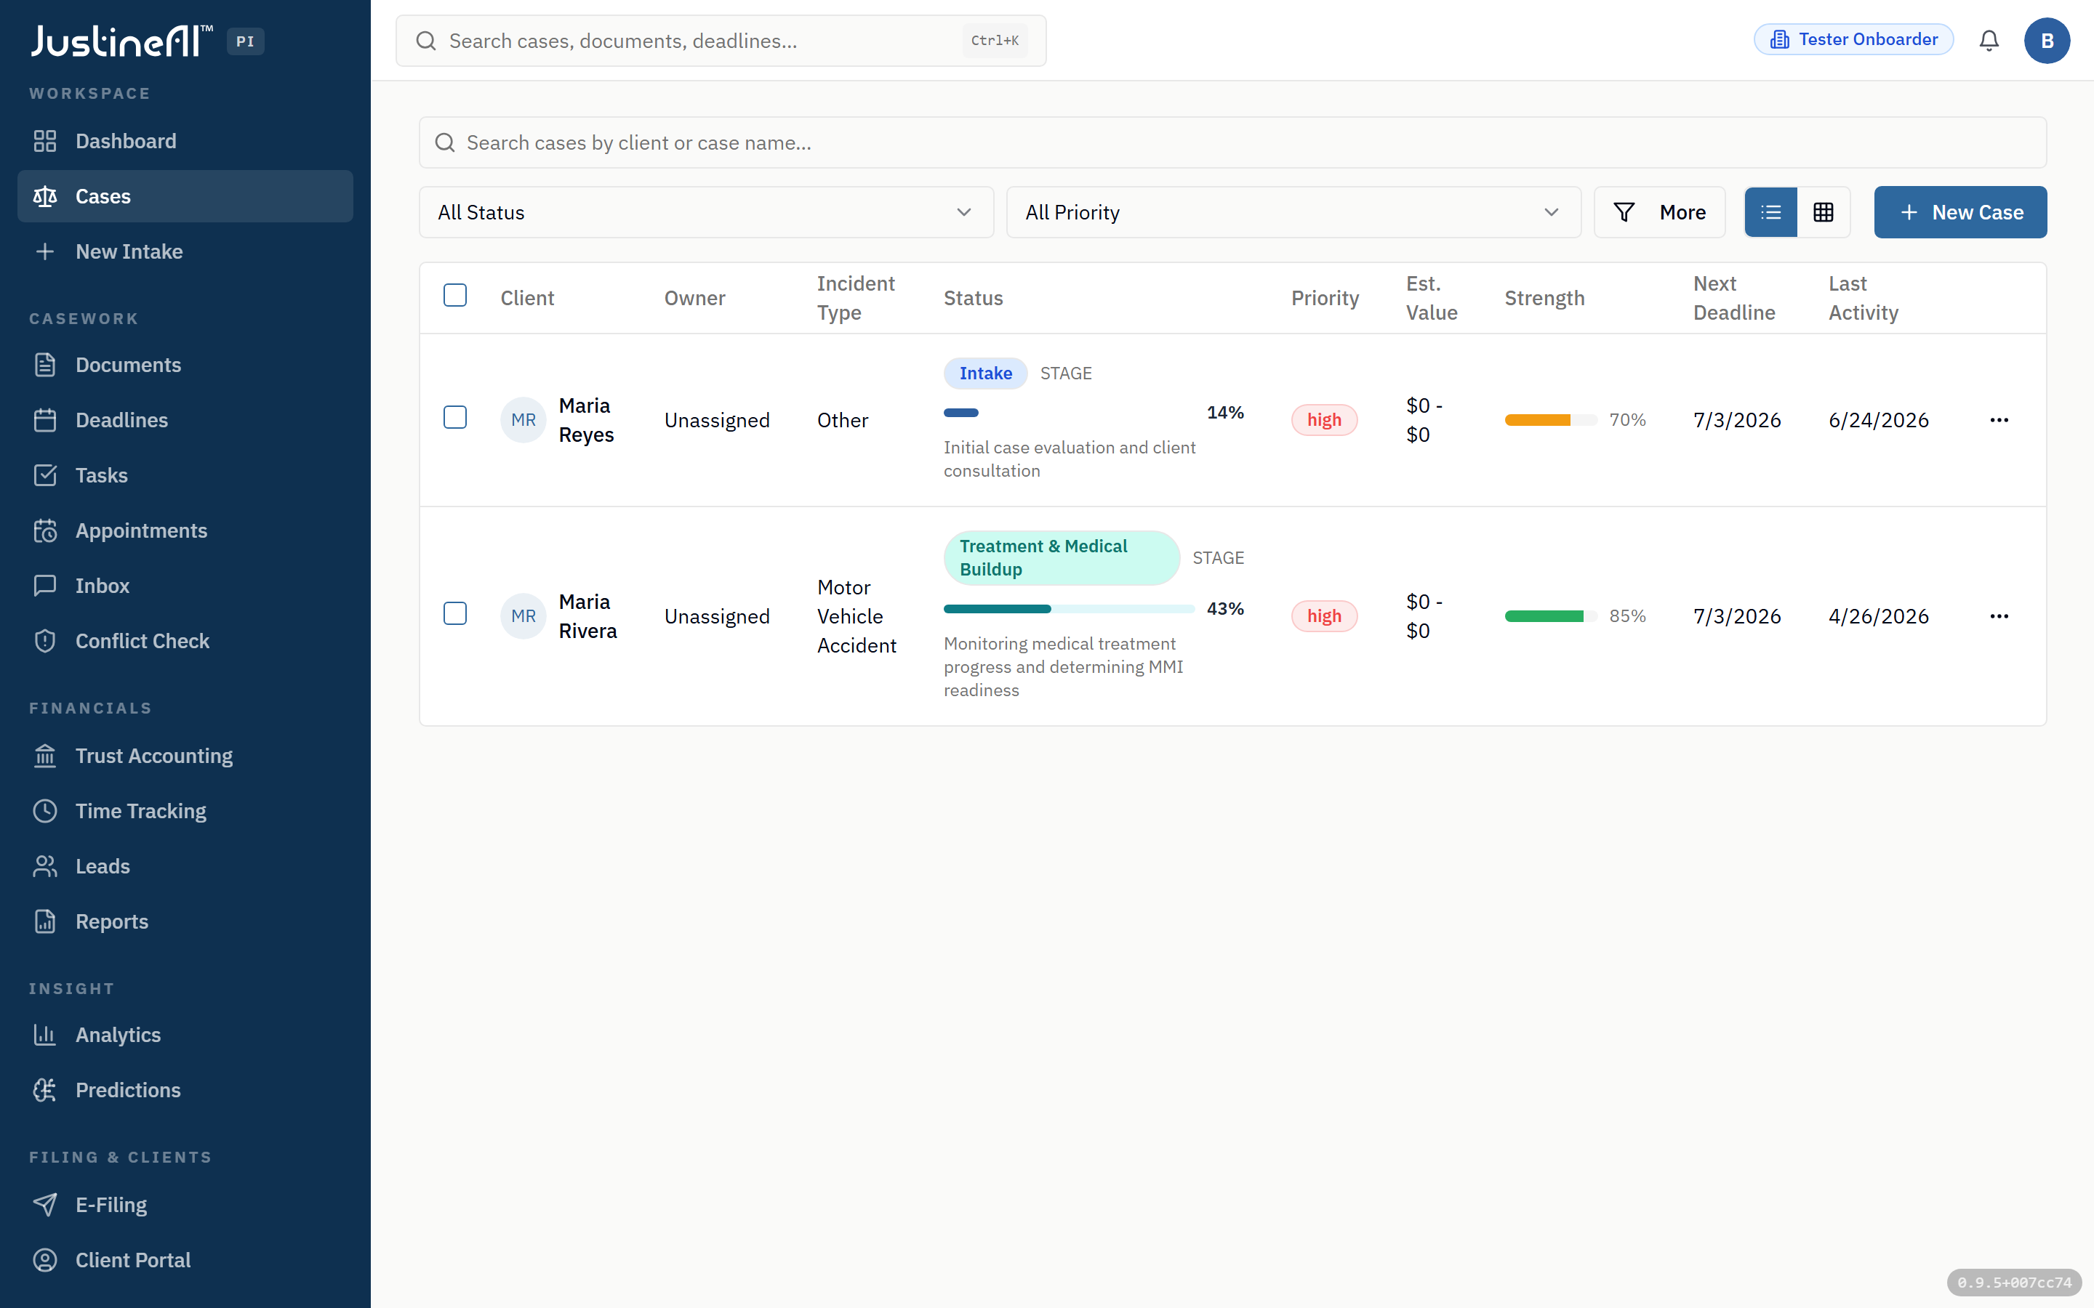
Task: Click the New Case button
Action: click(x=1960, y=212)
